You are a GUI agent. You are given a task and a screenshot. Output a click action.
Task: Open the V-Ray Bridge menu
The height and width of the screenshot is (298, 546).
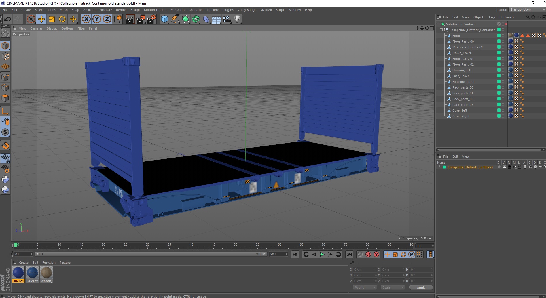pos(247,10)
